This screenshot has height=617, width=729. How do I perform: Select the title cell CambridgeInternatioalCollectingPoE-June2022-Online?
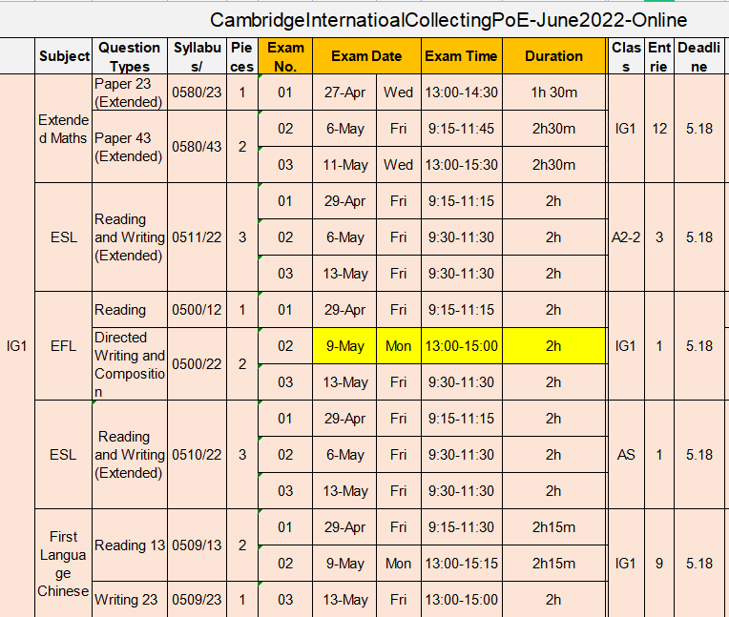(x=448, y=20)
